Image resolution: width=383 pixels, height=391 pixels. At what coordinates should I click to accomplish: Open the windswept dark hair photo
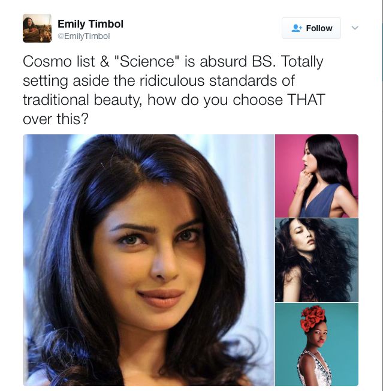316,260
